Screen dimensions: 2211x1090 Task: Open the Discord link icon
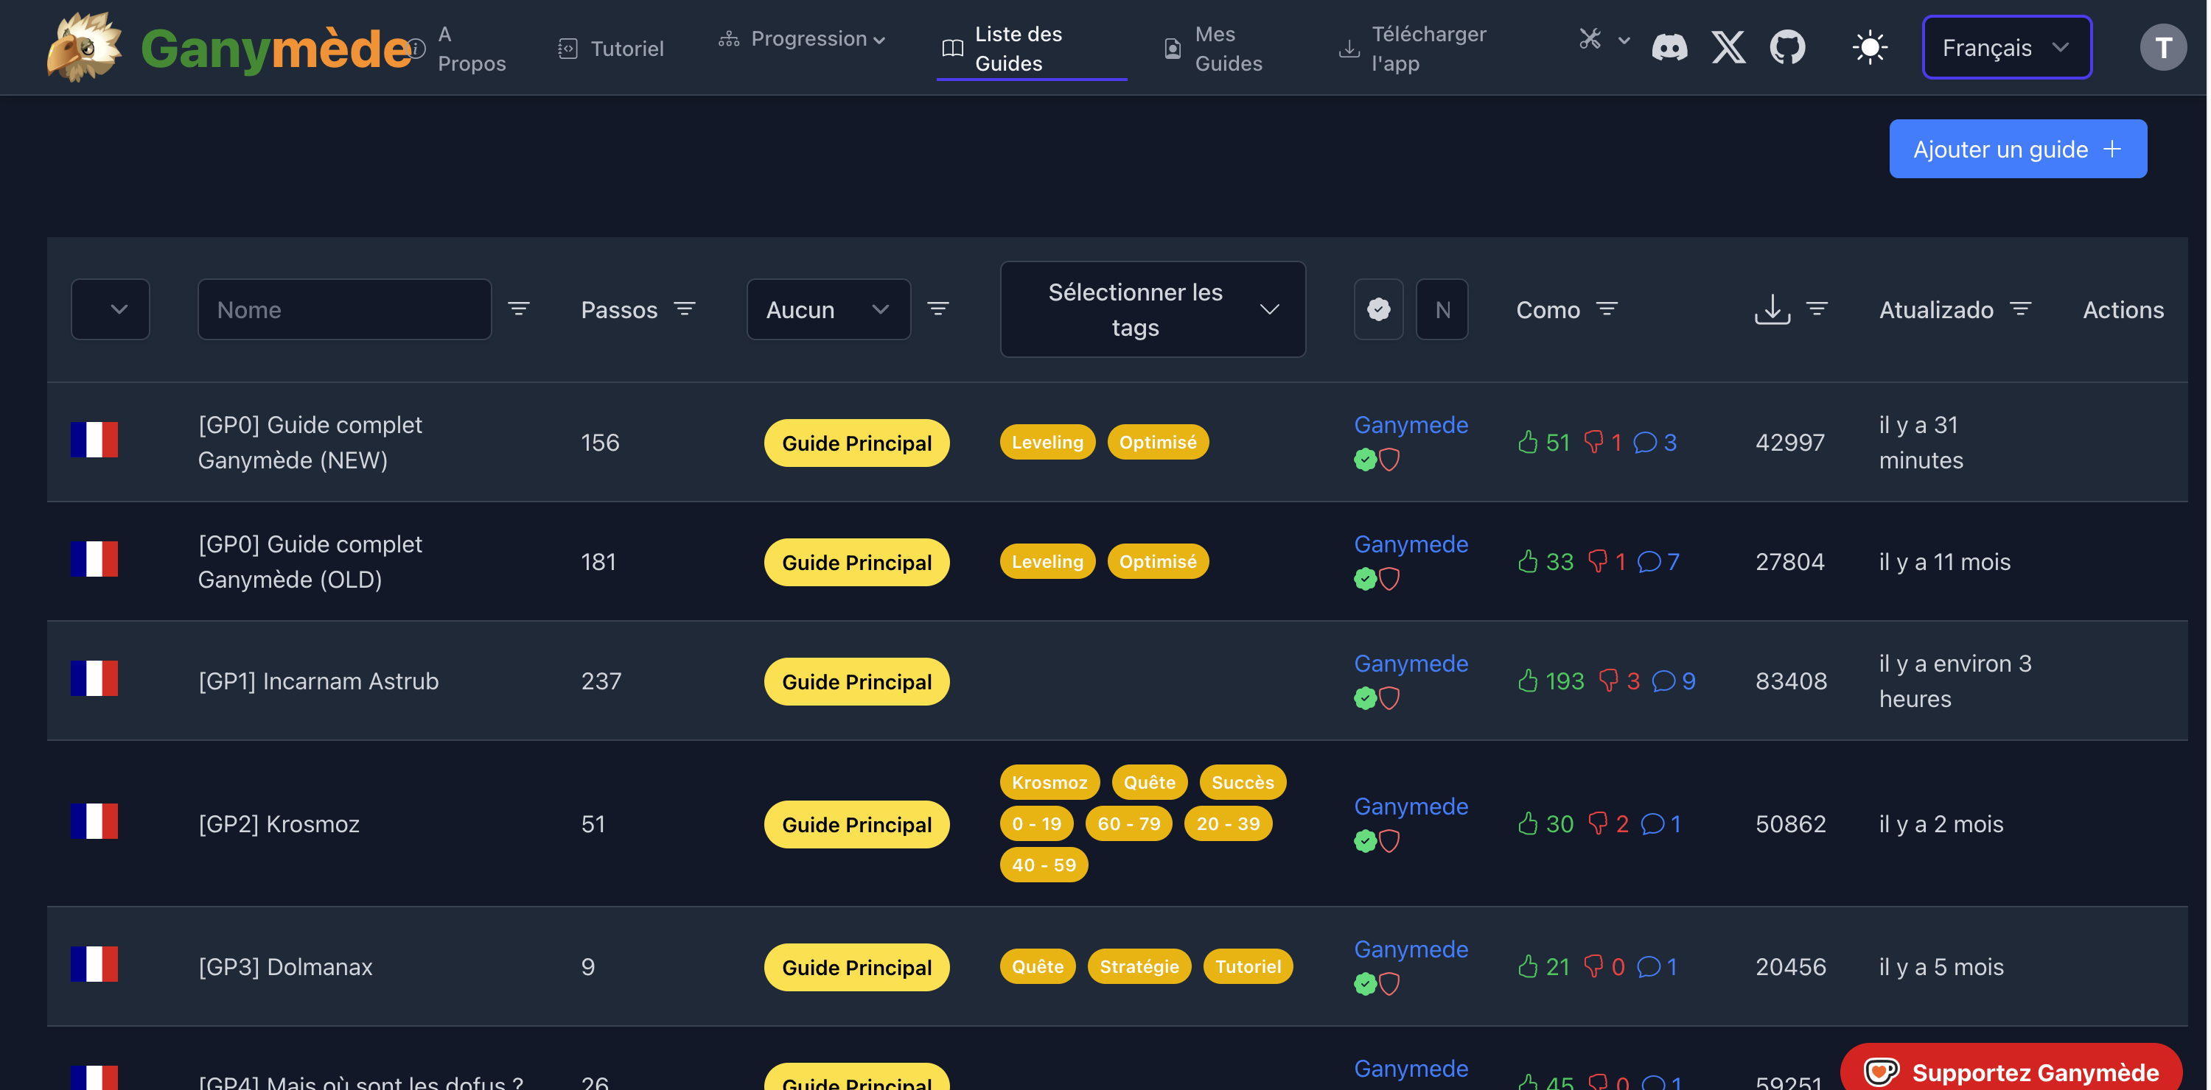(x=1669, y=47)
